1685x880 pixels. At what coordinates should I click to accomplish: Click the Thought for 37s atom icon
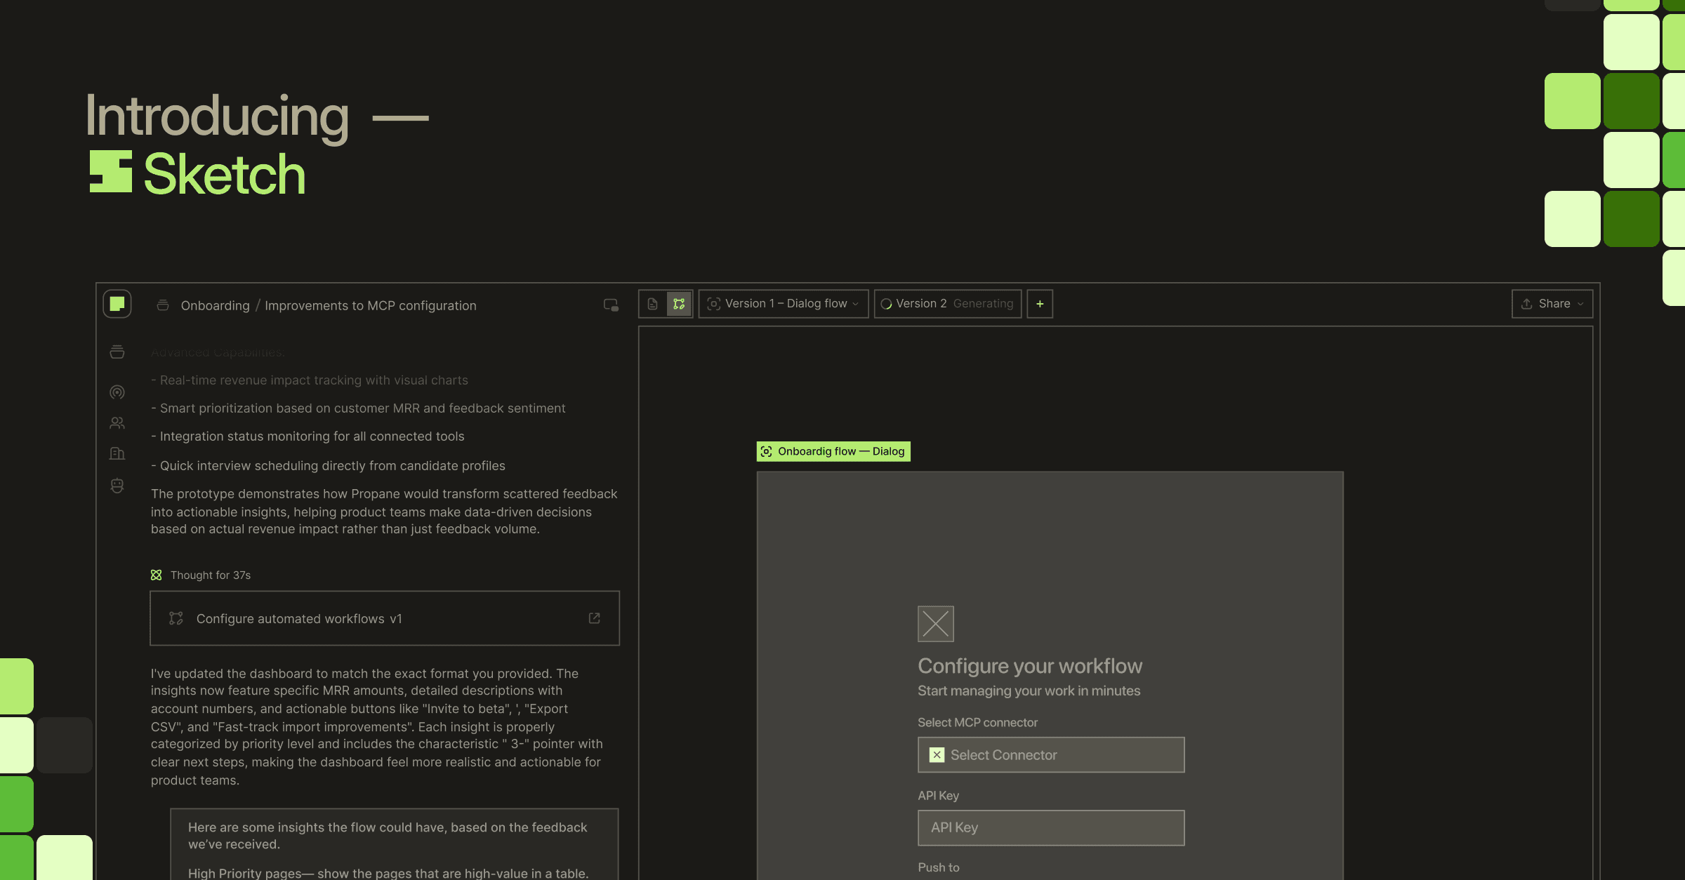click(x=156, y=575)
